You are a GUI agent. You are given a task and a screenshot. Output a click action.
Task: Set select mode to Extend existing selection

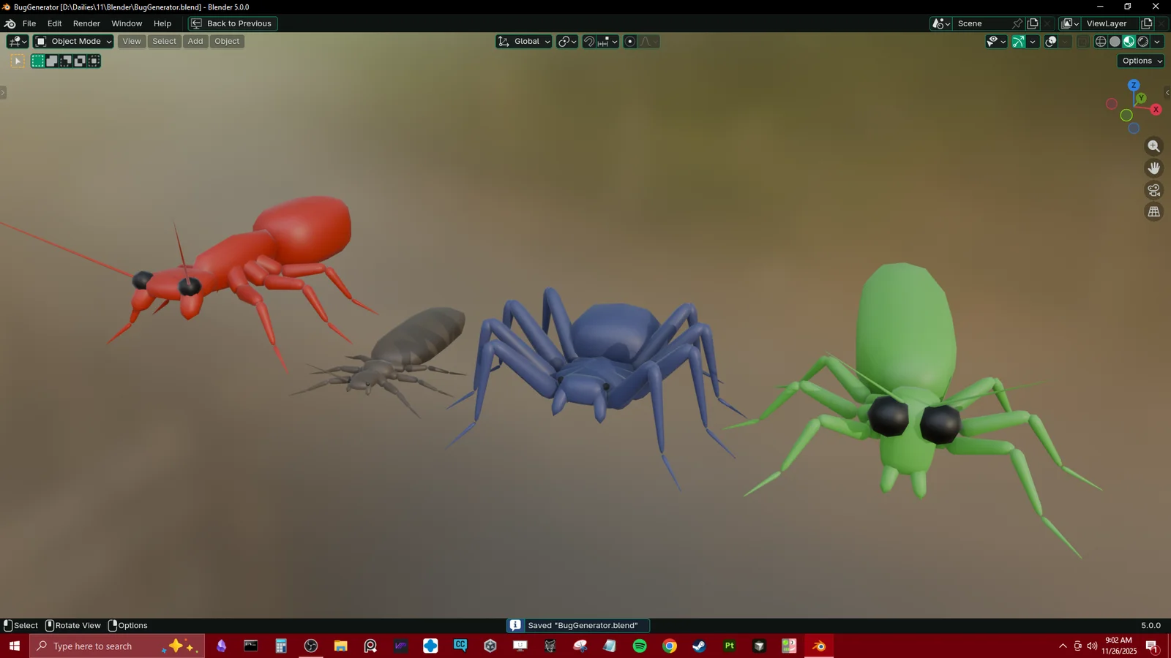[52, 61]
